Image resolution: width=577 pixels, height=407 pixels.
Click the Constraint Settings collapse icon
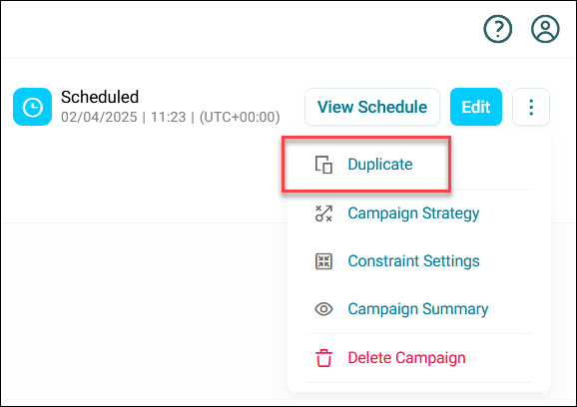pyautogui.click(x=323, y=261)
